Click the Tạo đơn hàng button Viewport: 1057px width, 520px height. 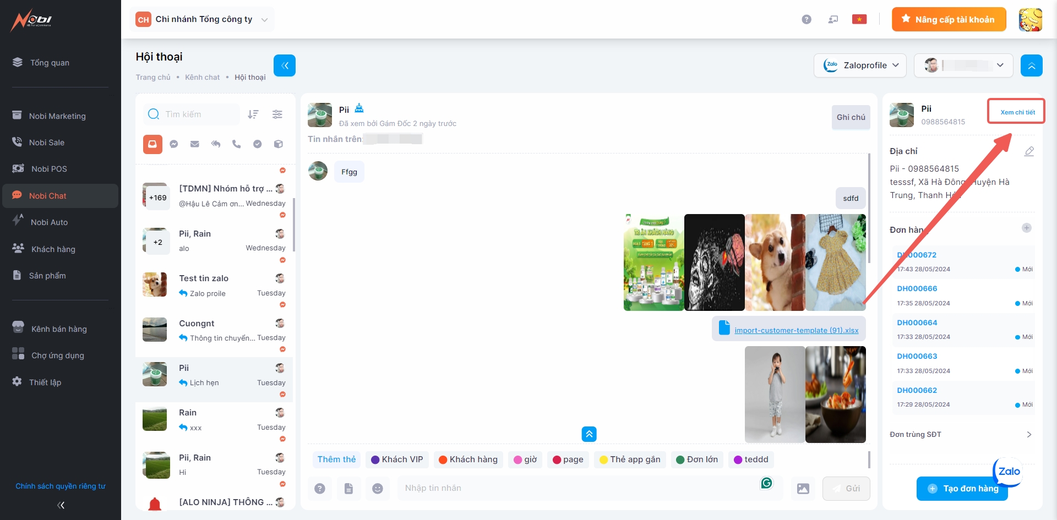pyautogui.click(x=962, y=489)
